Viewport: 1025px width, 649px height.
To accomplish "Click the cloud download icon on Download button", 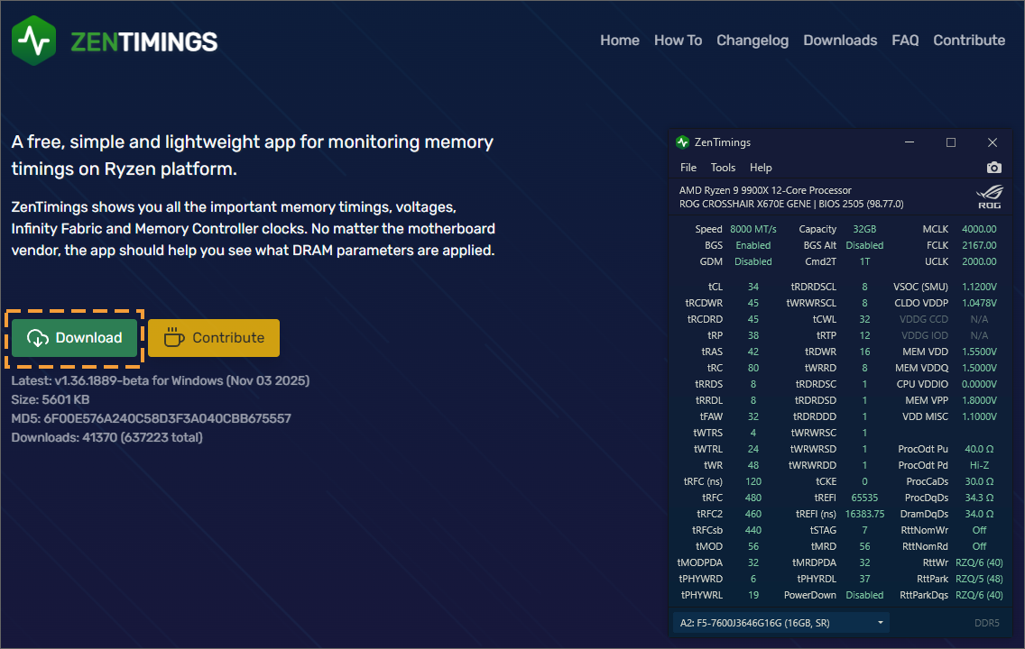I will (38, 337).
